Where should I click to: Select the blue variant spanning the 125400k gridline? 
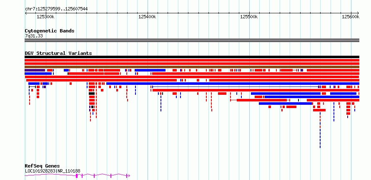[150, 70]
